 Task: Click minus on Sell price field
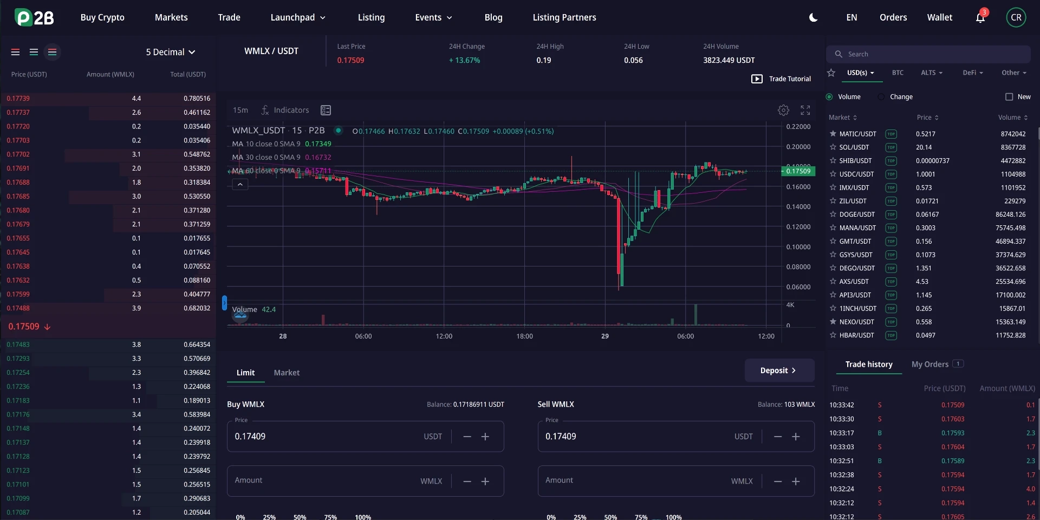(778, 437)
